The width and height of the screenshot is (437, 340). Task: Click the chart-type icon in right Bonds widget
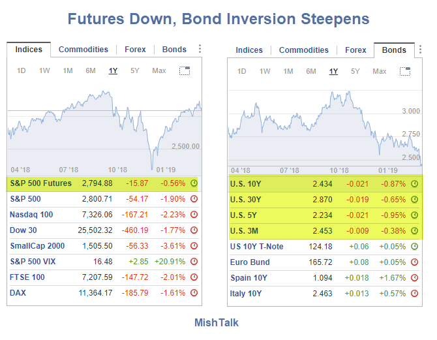point(405,71)
